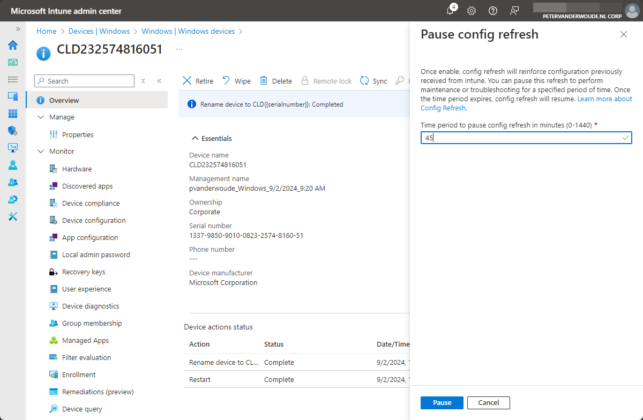Collapse the Manage section

pyautogui.click(x=41, y=117)
